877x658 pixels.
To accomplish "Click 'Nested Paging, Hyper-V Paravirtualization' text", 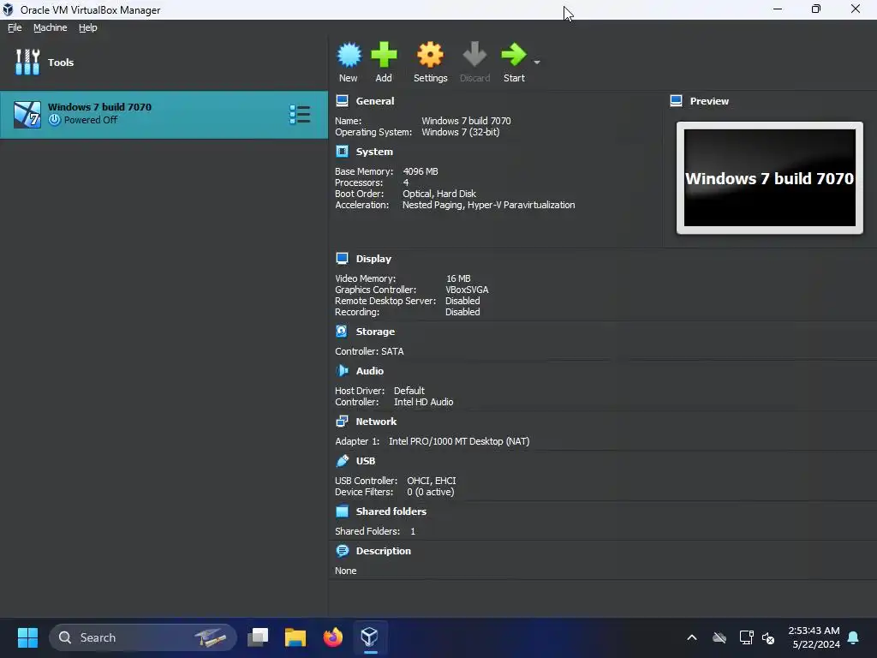I will [488, 205].
